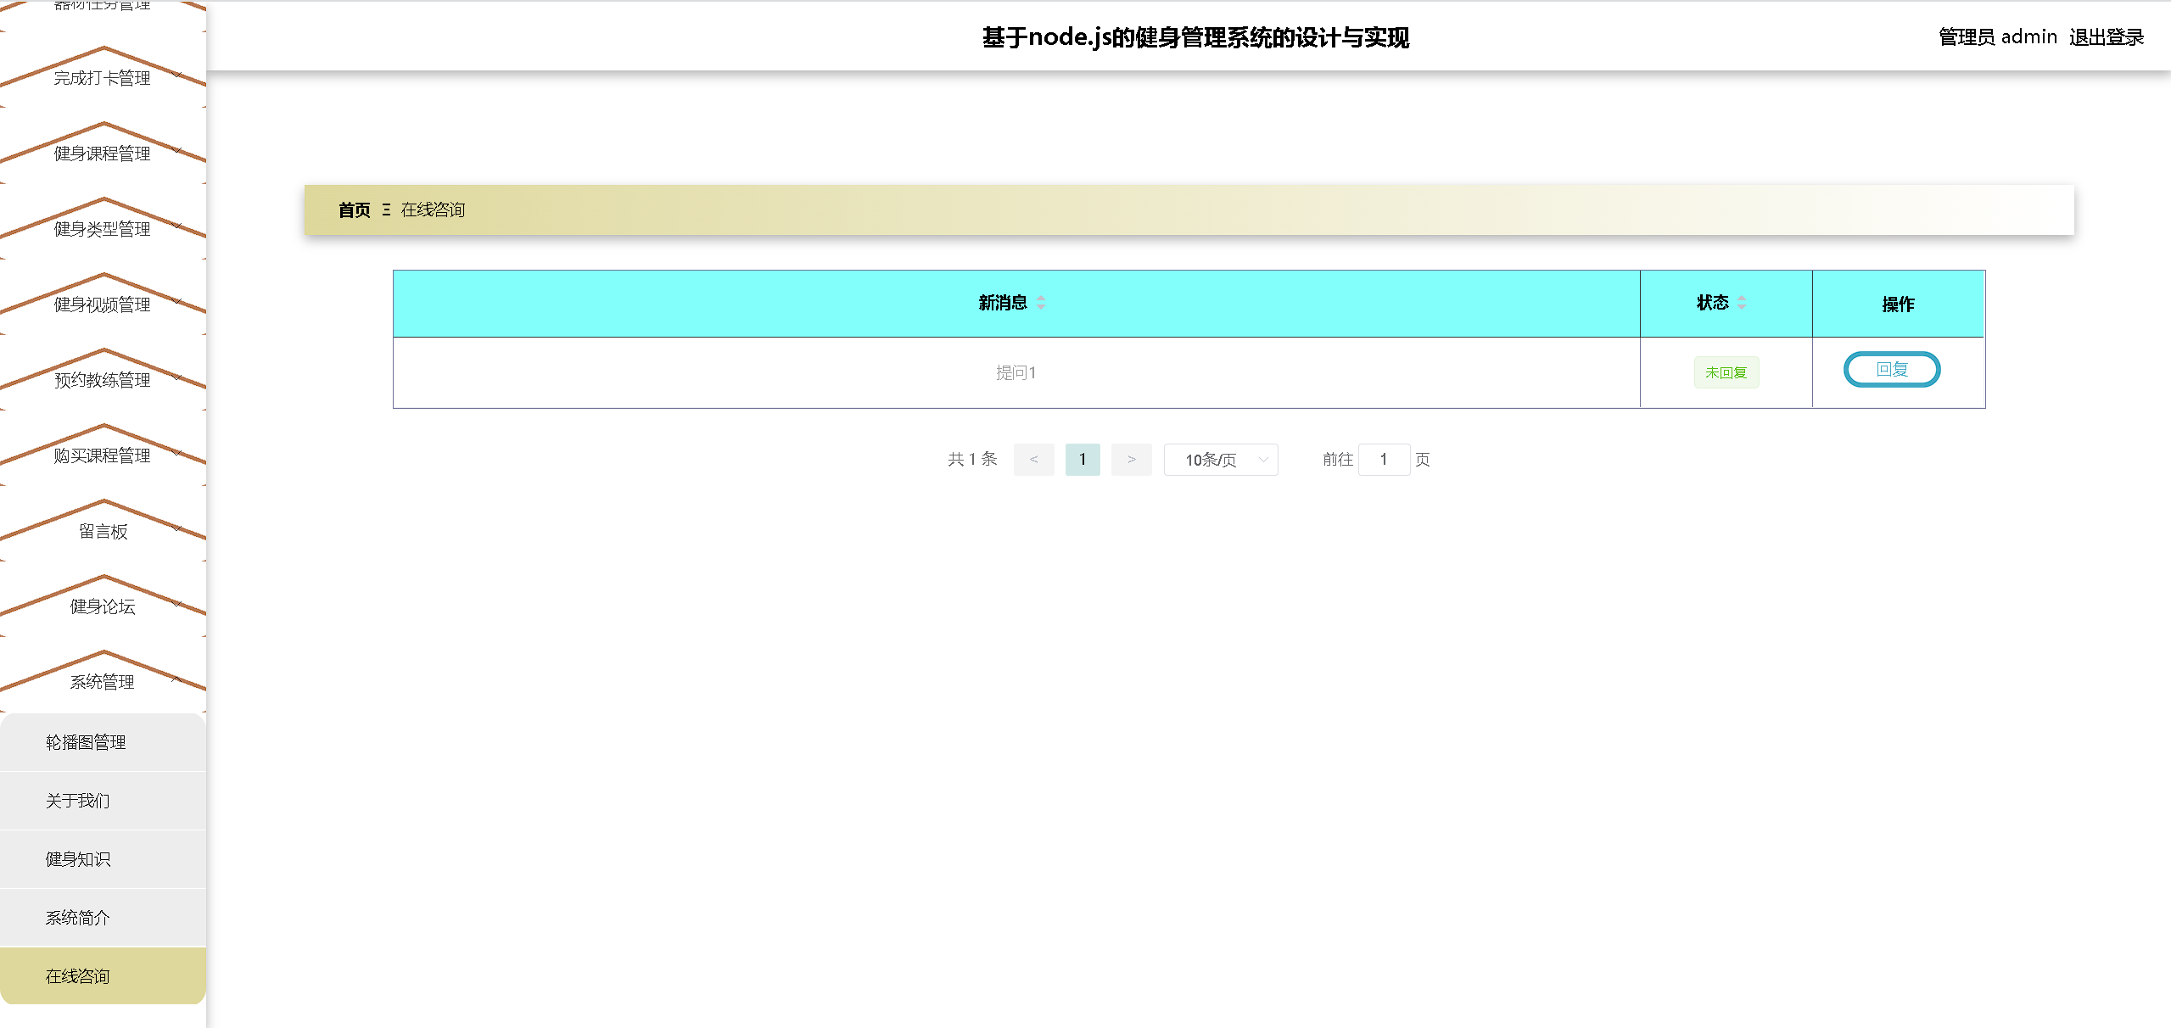Expand the 健身课程管理 menu

[x=103, y=154]
